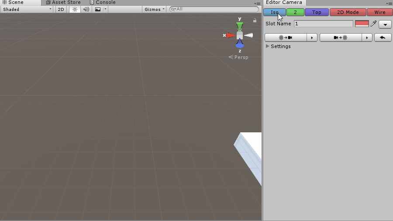This screenshot has width=393, height=221.
Task: Toggle scene lighting sun icon
Action: click(x=75, y=9)
